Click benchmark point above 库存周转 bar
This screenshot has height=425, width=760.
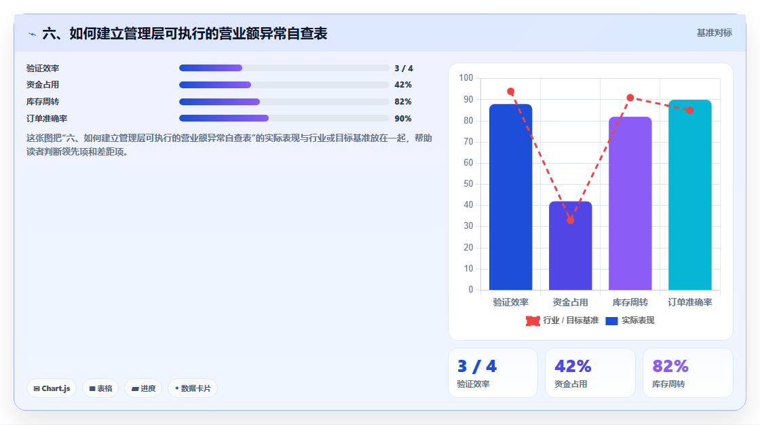tap(630, 98)
